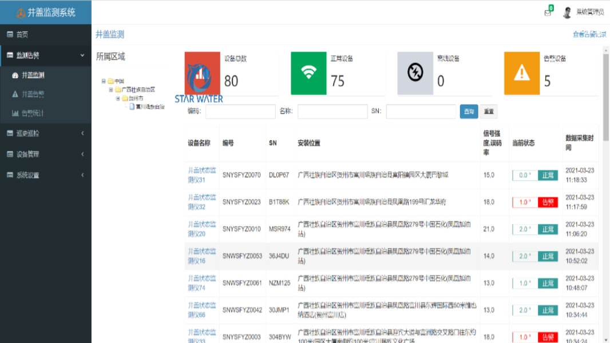
Task: Collapse the 中国 tree node
Action: pyautogui.click(x=104, y=81)
